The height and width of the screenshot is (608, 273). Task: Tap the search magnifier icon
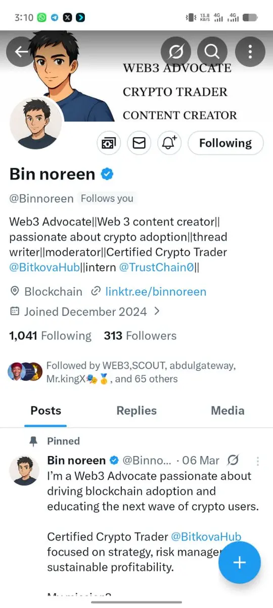click(x=212, y=51)
